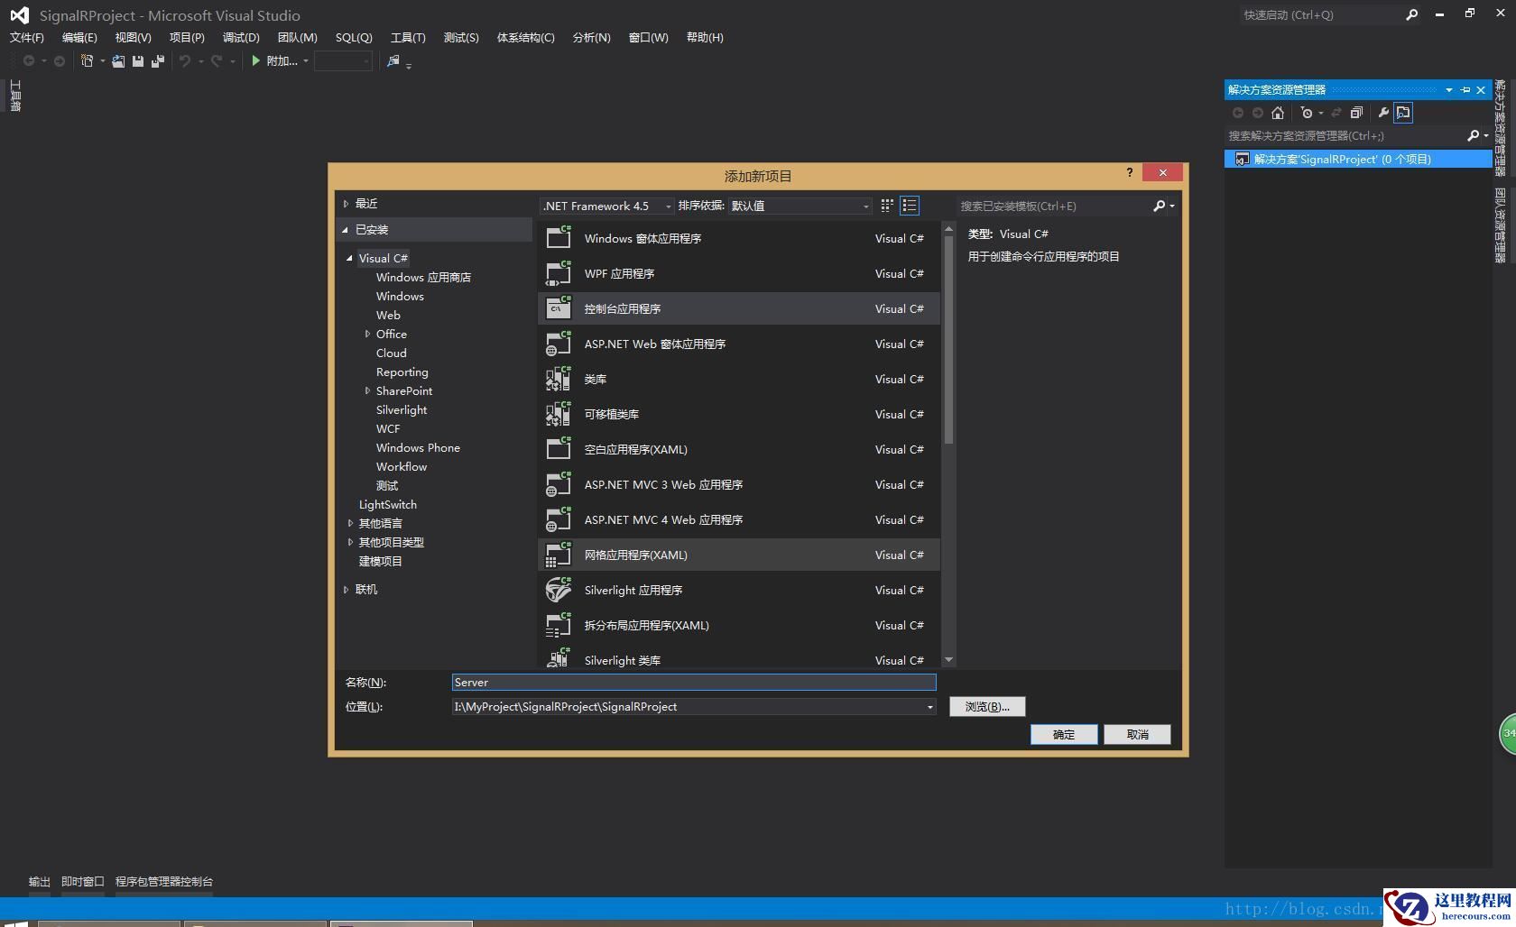Click the Quick Launch search icon
This screenshot has height=927, width=1516.
coord(1411,14)
